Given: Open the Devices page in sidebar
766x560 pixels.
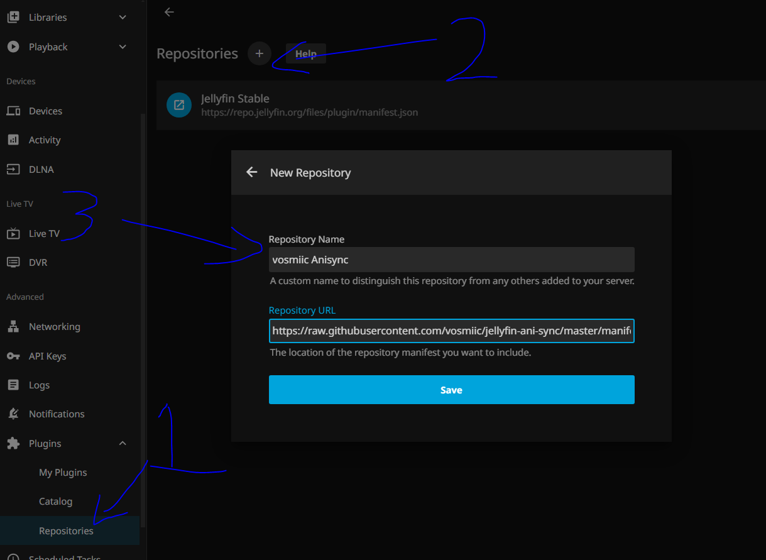Looking at the screenshot, I should click(x=45, y=111).
